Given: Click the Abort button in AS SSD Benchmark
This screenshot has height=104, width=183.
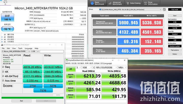Looking at the screenshot, I should pyautogui.click(x=46, y=101).
